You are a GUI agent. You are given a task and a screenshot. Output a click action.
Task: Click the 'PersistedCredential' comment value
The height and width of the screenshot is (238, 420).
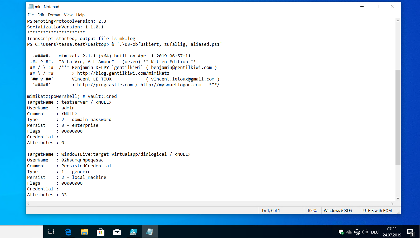pos(86,166)
